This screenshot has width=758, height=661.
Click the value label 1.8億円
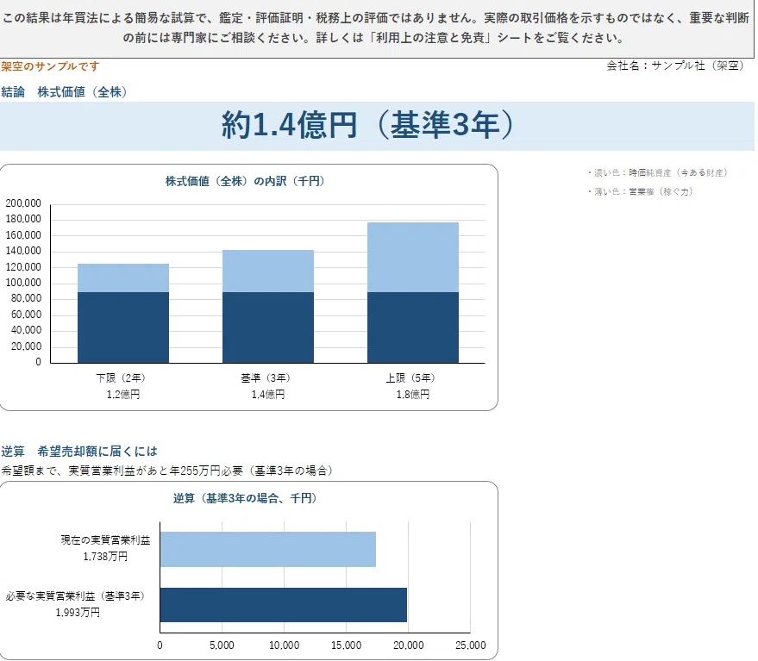click(x=413, y=395)
